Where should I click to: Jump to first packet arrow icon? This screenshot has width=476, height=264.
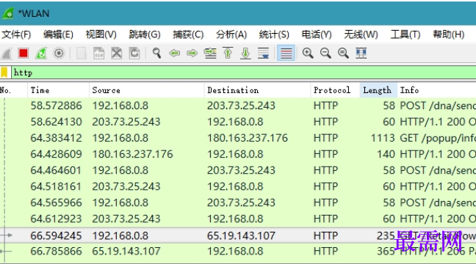click(x=228, y=53)
